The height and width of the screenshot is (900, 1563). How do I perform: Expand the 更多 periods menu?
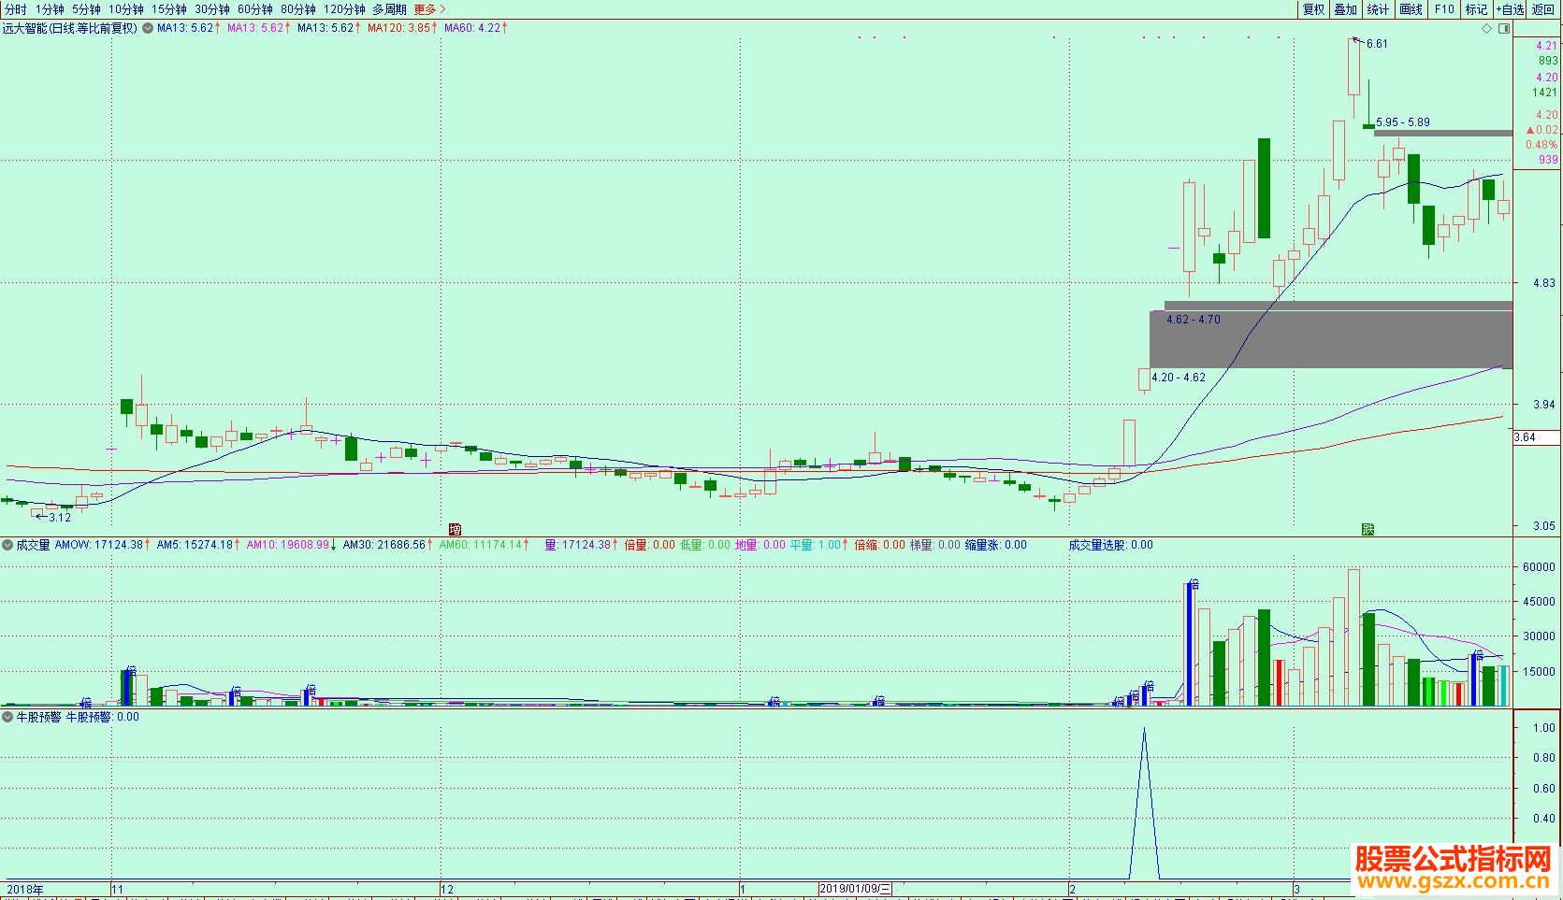coord(429,9)
